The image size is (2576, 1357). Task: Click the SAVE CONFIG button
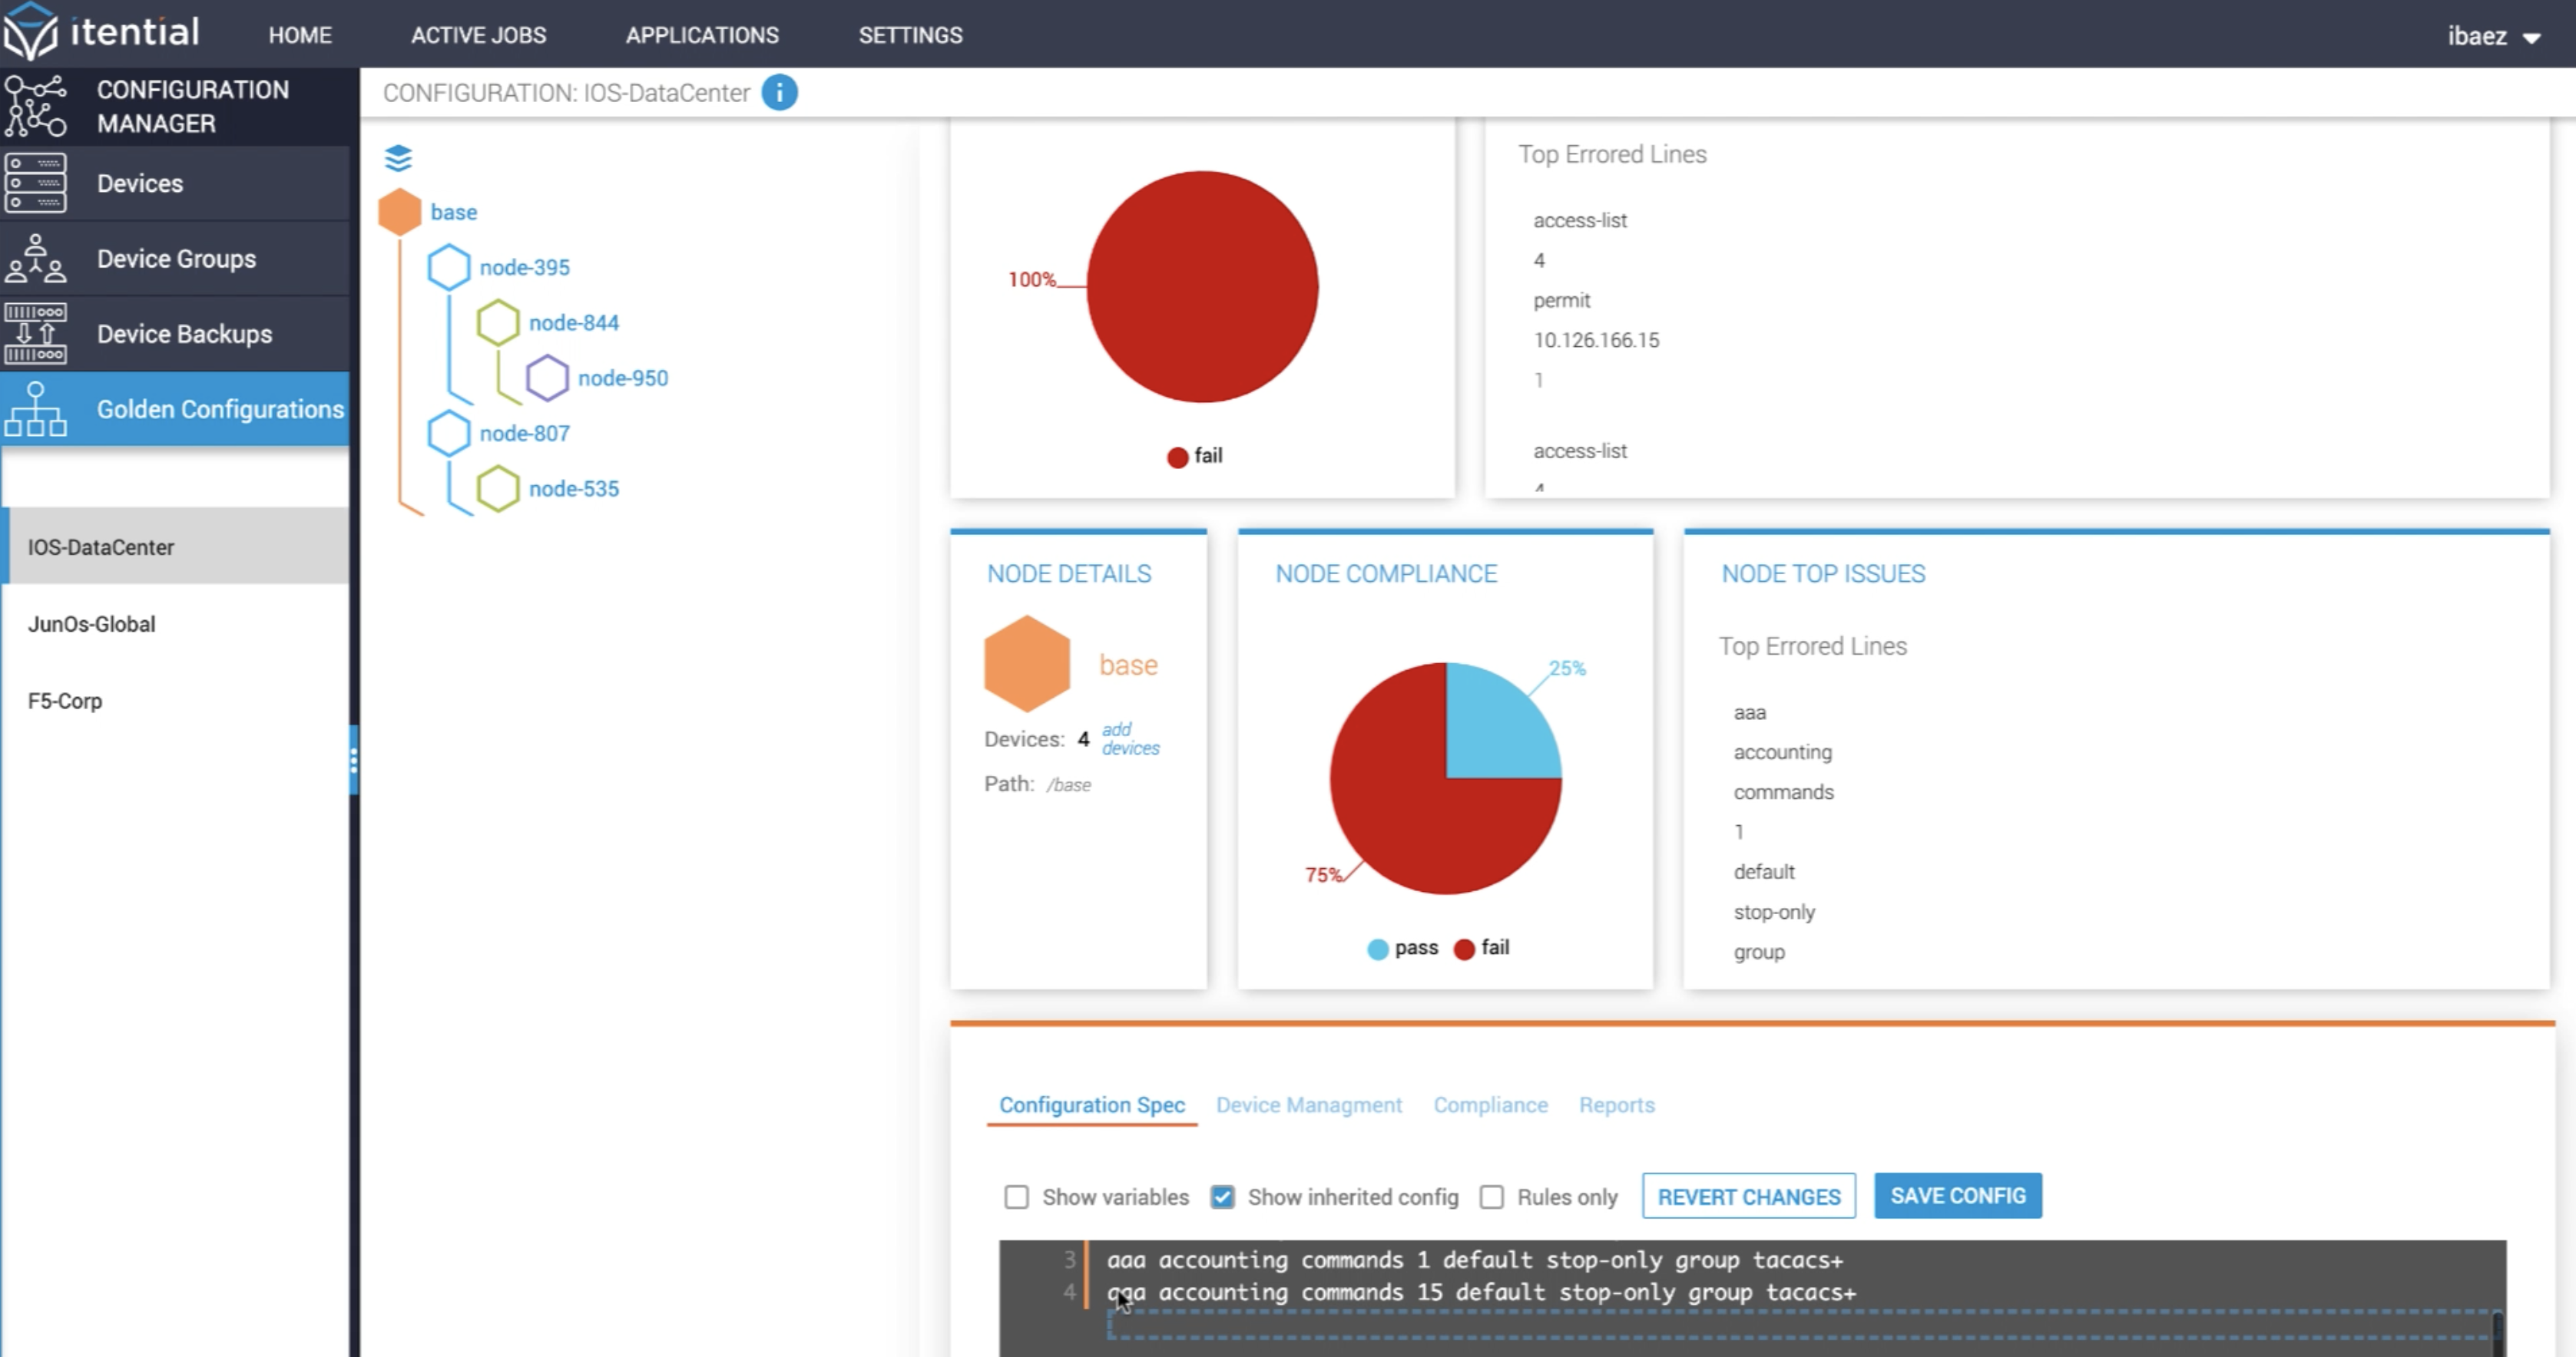(x=1957, y=1195)
